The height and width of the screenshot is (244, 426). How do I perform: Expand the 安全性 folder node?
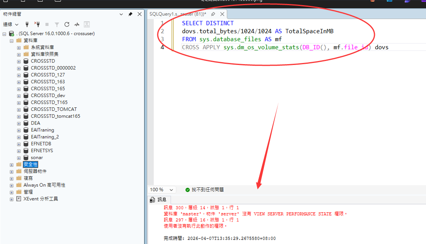(11, 164)
